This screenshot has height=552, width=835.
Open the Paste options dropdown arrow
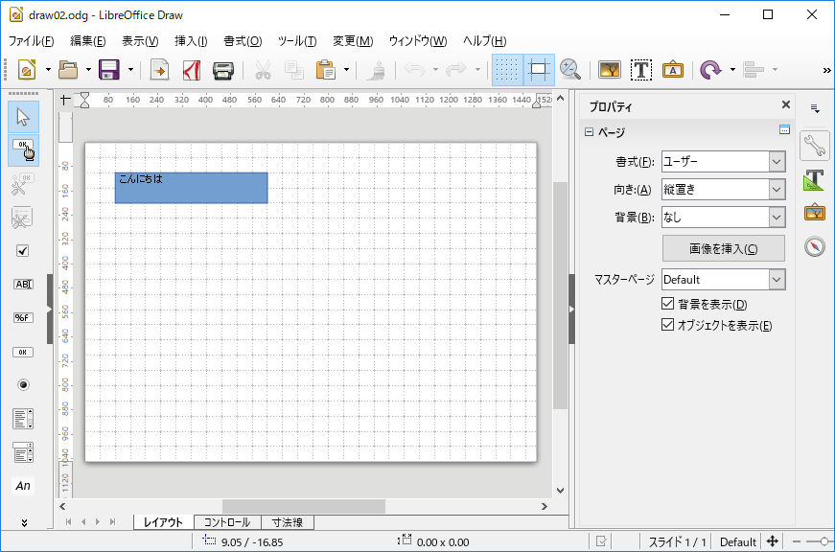click(x=346, y=70)
